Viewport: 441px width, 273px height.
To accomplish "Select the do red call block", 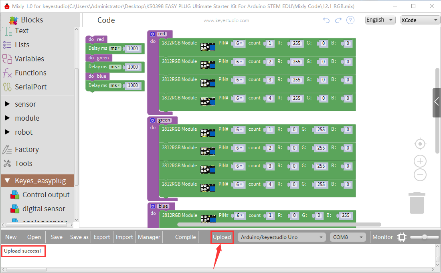I will pyautogui.click(x=97, y=39).
